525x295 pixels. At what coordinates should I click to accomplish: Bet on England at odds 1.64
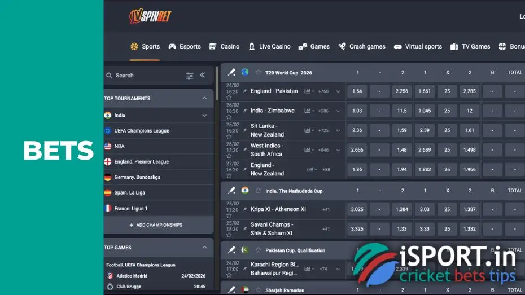tap(357, 91)
